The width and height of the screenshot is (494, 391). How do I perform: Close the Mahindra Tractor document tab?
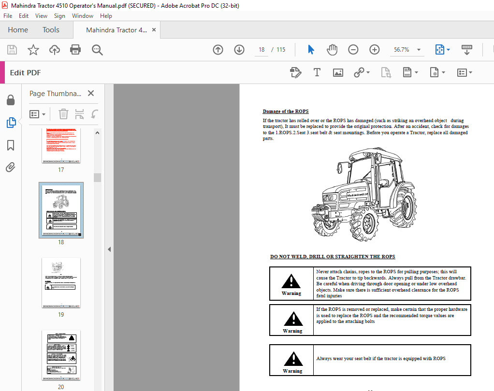click(x=154, y=29)
